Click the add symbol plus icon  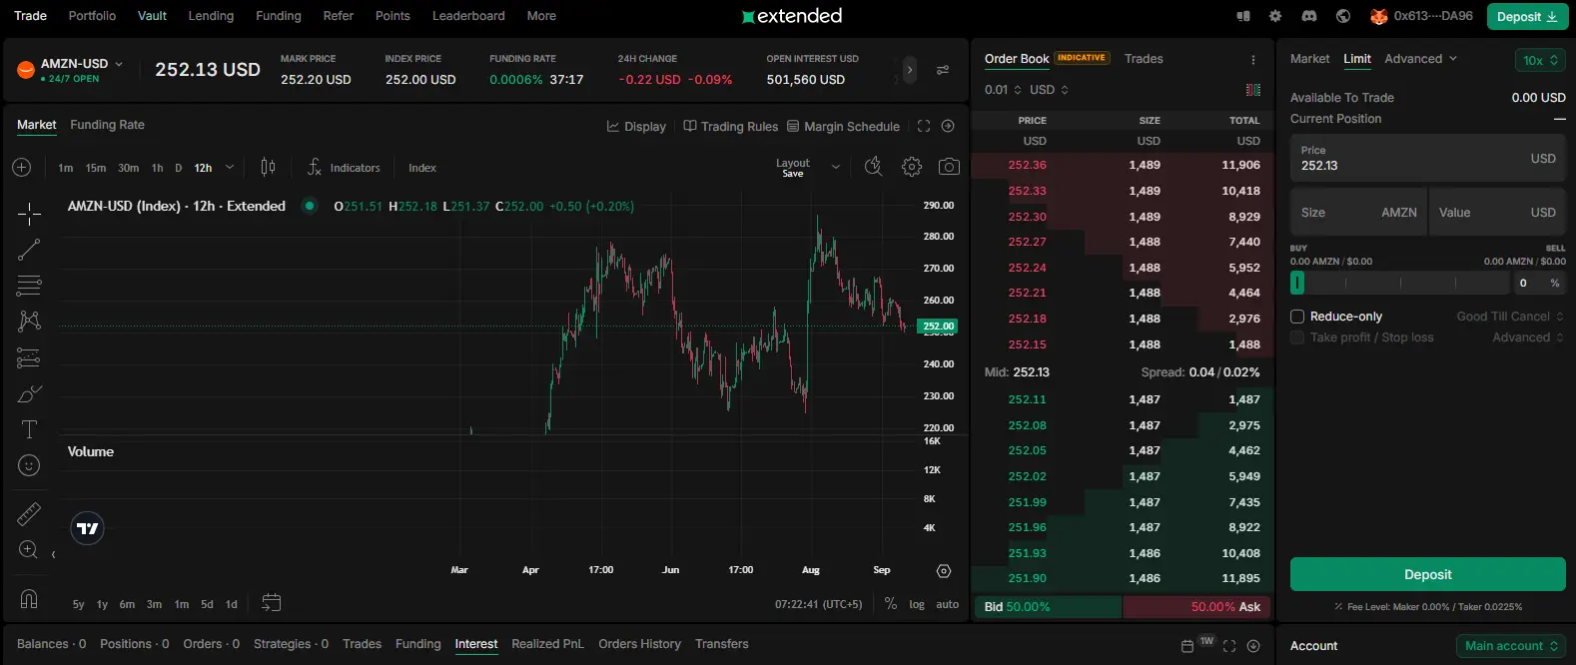pyautogui.click(x=22, y=168)
